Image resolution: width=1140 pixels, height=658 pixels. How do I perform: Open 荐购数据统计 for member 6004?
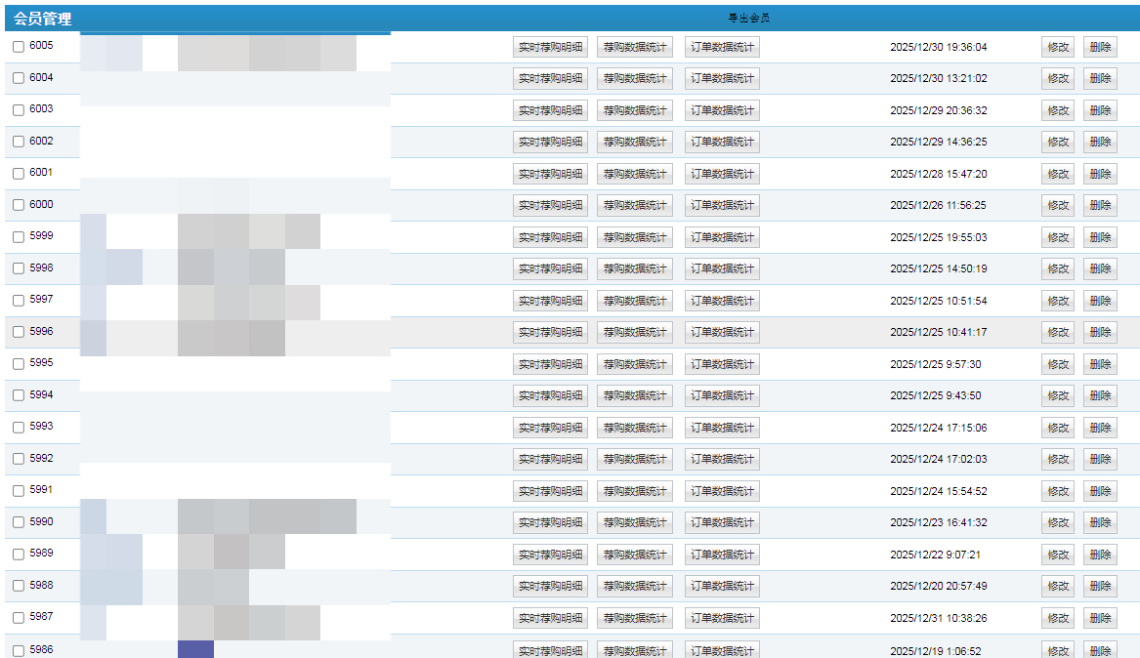point(634,79)
